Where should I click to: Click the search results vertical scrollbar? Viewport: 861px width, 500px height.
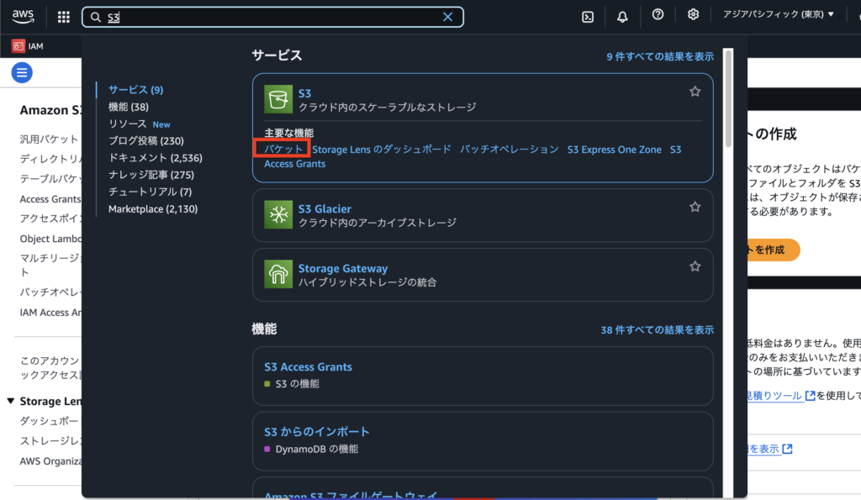click(x=728, y=99)
